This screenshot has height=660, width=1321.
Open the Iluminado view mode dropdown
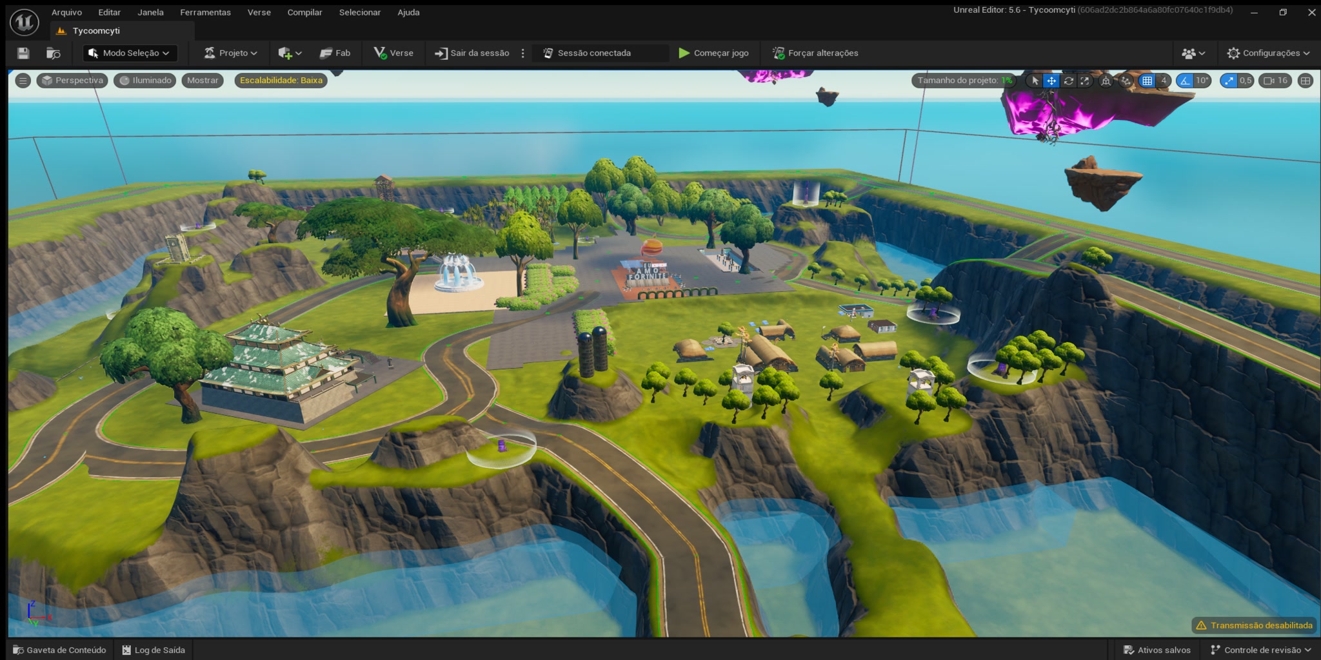[x=145, y=81]
